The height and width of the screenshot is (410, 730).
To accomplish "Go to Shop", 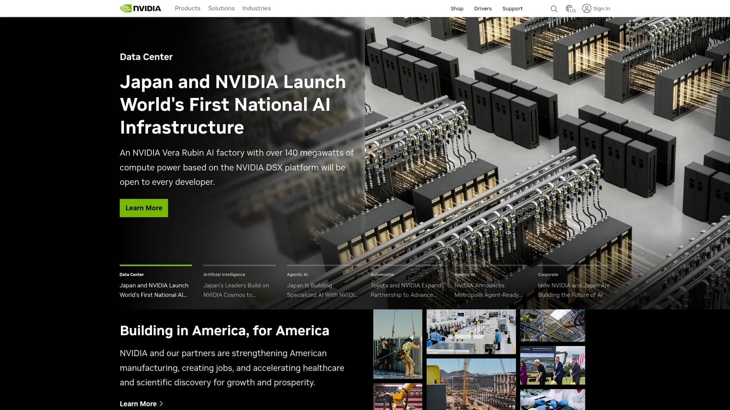I will 457,9.
